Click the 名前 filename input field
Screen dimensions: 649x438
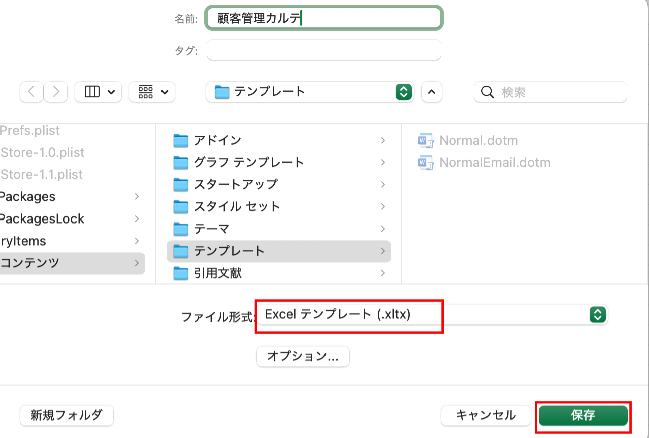(323, 18)
